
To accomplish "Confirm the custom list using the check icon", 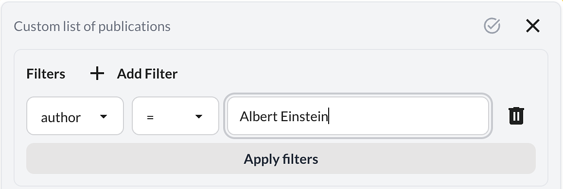I will 492,26.
